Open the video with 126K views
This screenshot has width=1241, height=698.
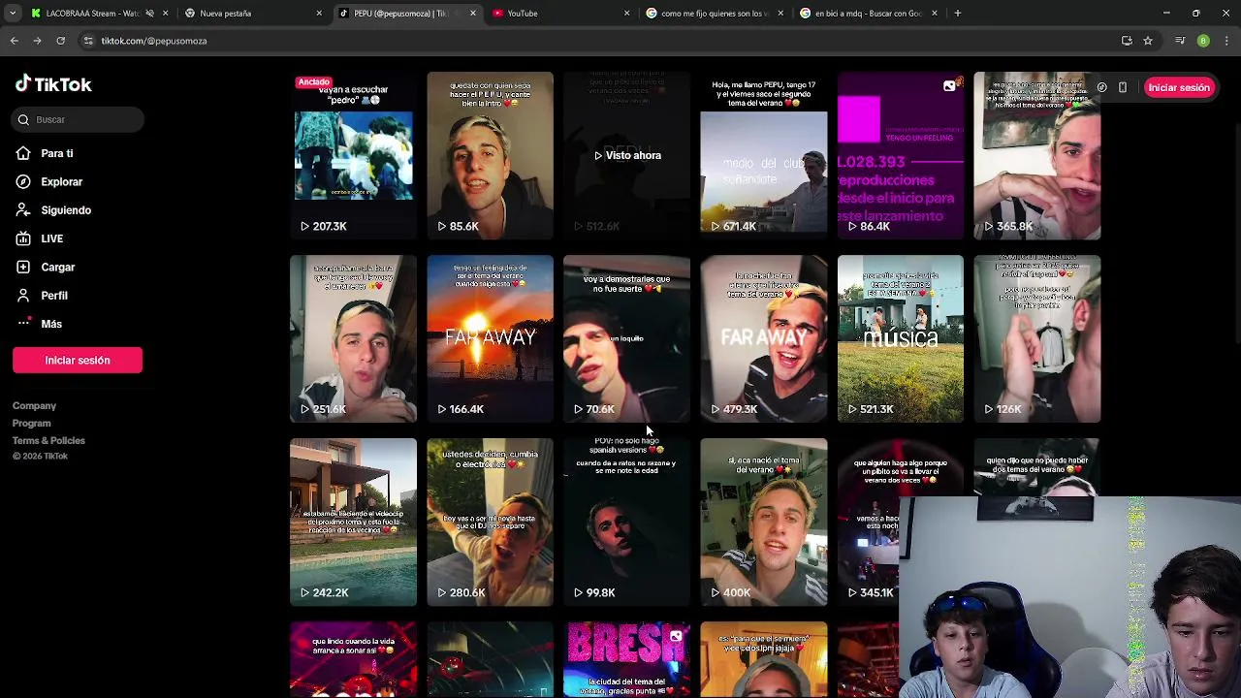pos(1037,338)
